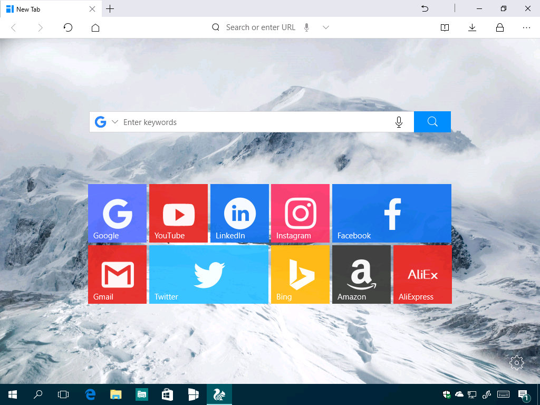
Task: Click the undo closed tab arrow icon
Action: click(x=425, y=8)
